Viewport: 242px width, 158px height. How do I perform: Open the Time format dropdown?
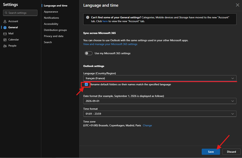[160, 114]
